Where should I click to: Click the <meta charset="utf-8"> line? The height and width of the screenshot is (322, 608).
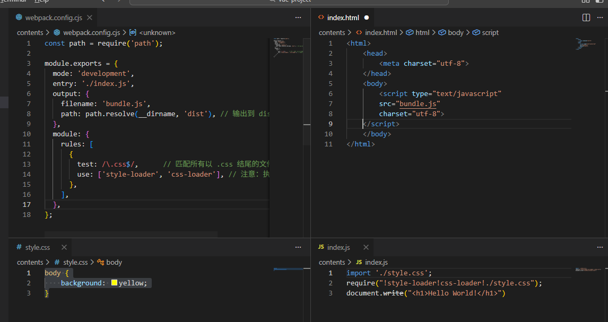tap(424, 64)
